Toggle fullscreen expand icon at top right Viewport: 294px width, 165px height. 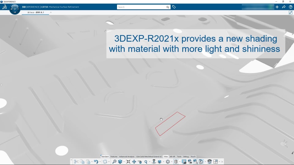tap(291, 13)
